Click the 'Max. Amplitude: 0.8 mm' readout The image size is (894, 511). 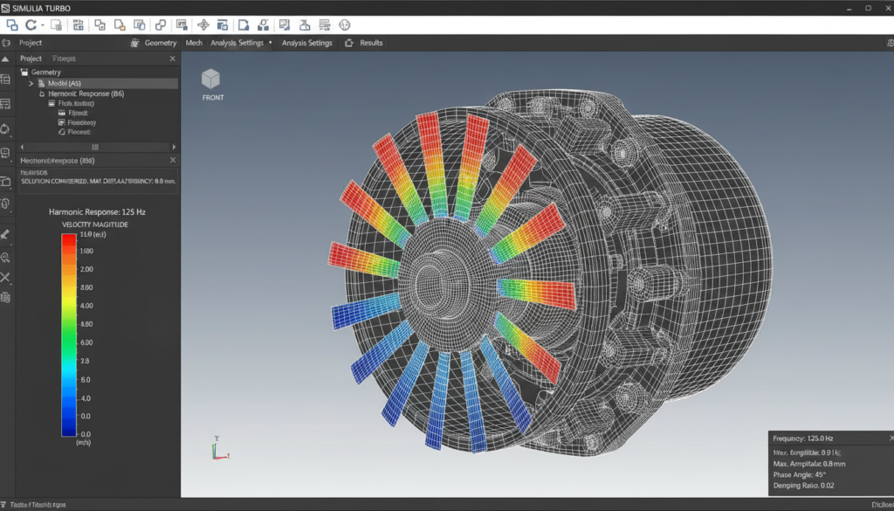pos(809,464)
